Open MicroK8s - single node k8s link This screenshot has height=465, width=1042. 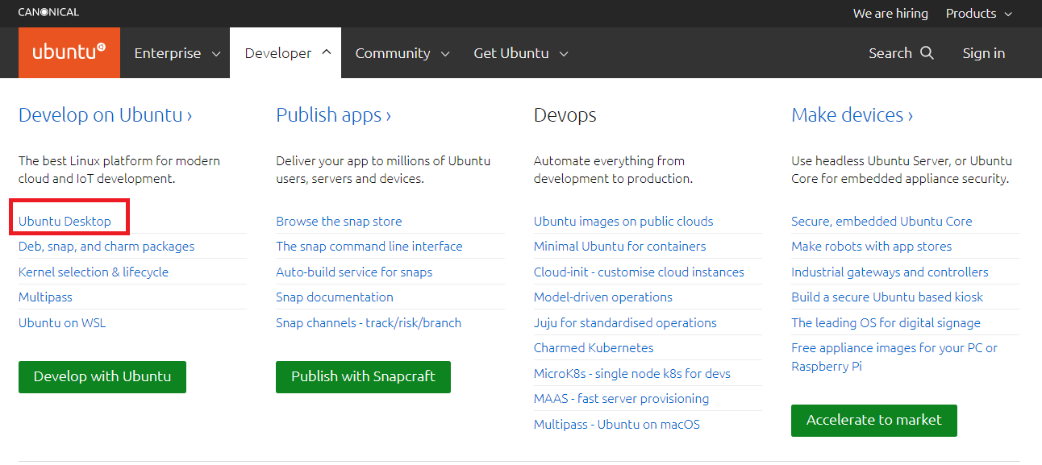pos(632,373)
